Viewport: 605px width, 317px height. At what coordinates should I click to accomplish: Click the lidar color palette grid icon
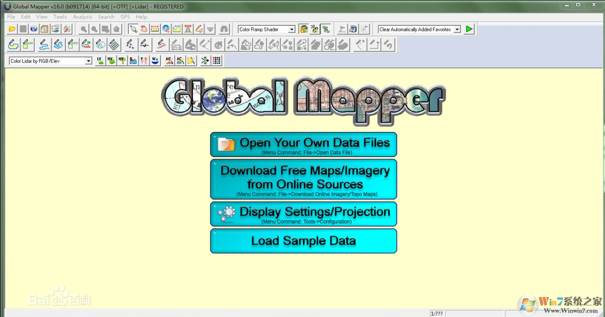[x=216, y=60]
